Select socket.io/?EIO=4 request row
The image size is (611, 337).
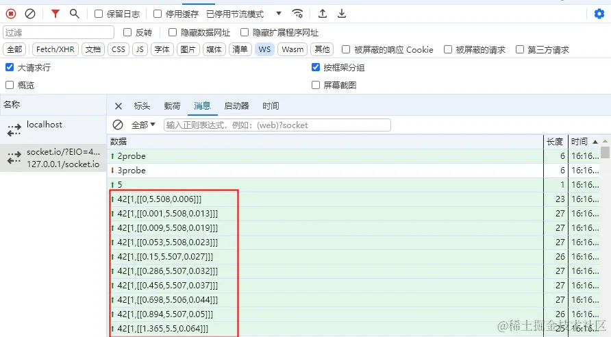pyautogui.click(x=53, y=158)
